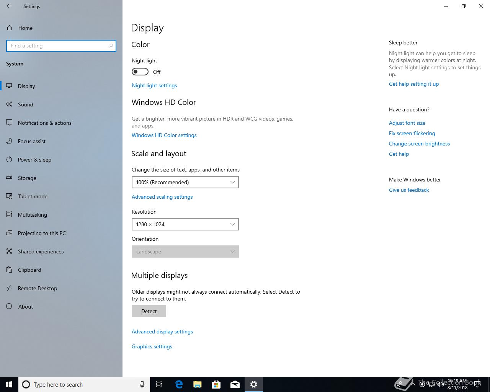Open Tablet mode icon
The image size is (490, 392).
tap(9, 196)
